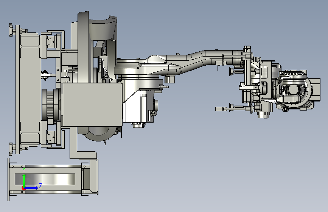328x212 pixels.
Task: Click the red X axis origin dot
Action: click(x=23, y=188)
